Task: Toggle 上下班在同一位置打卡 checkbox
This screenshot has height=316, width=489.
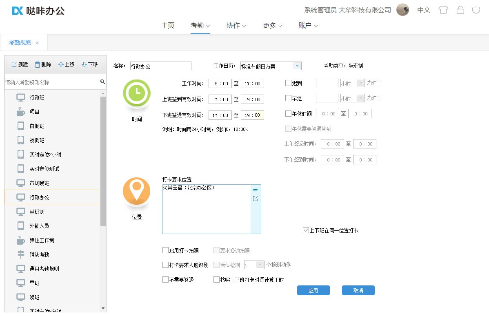Action: point(306,230)
